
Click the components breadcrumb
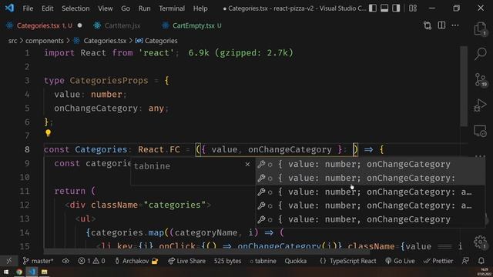(45, 41)
